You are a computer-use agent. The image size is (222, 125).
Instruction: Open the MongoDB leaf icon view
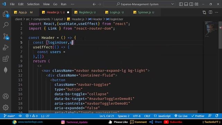tap(6, 70)
